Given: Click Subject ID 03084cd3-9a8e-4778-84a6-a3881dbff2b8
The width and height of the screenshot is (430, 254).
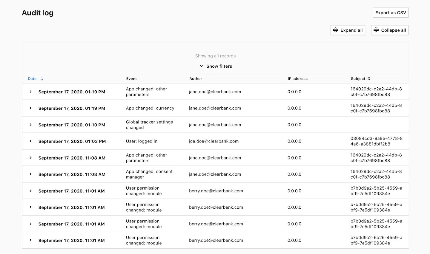Looking at the screenshot, I should pos(377,141).
